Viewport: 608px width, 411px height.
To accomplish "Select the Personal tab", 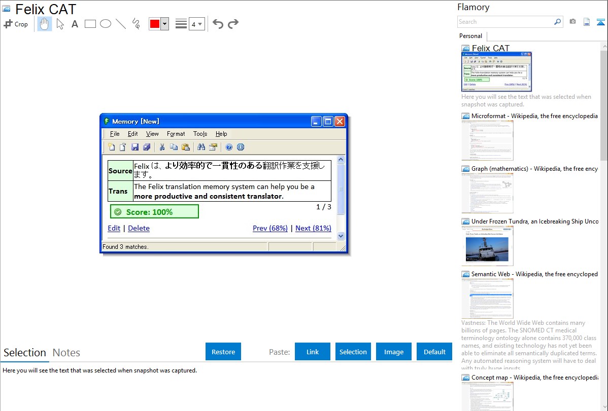I will coord(471,36).
